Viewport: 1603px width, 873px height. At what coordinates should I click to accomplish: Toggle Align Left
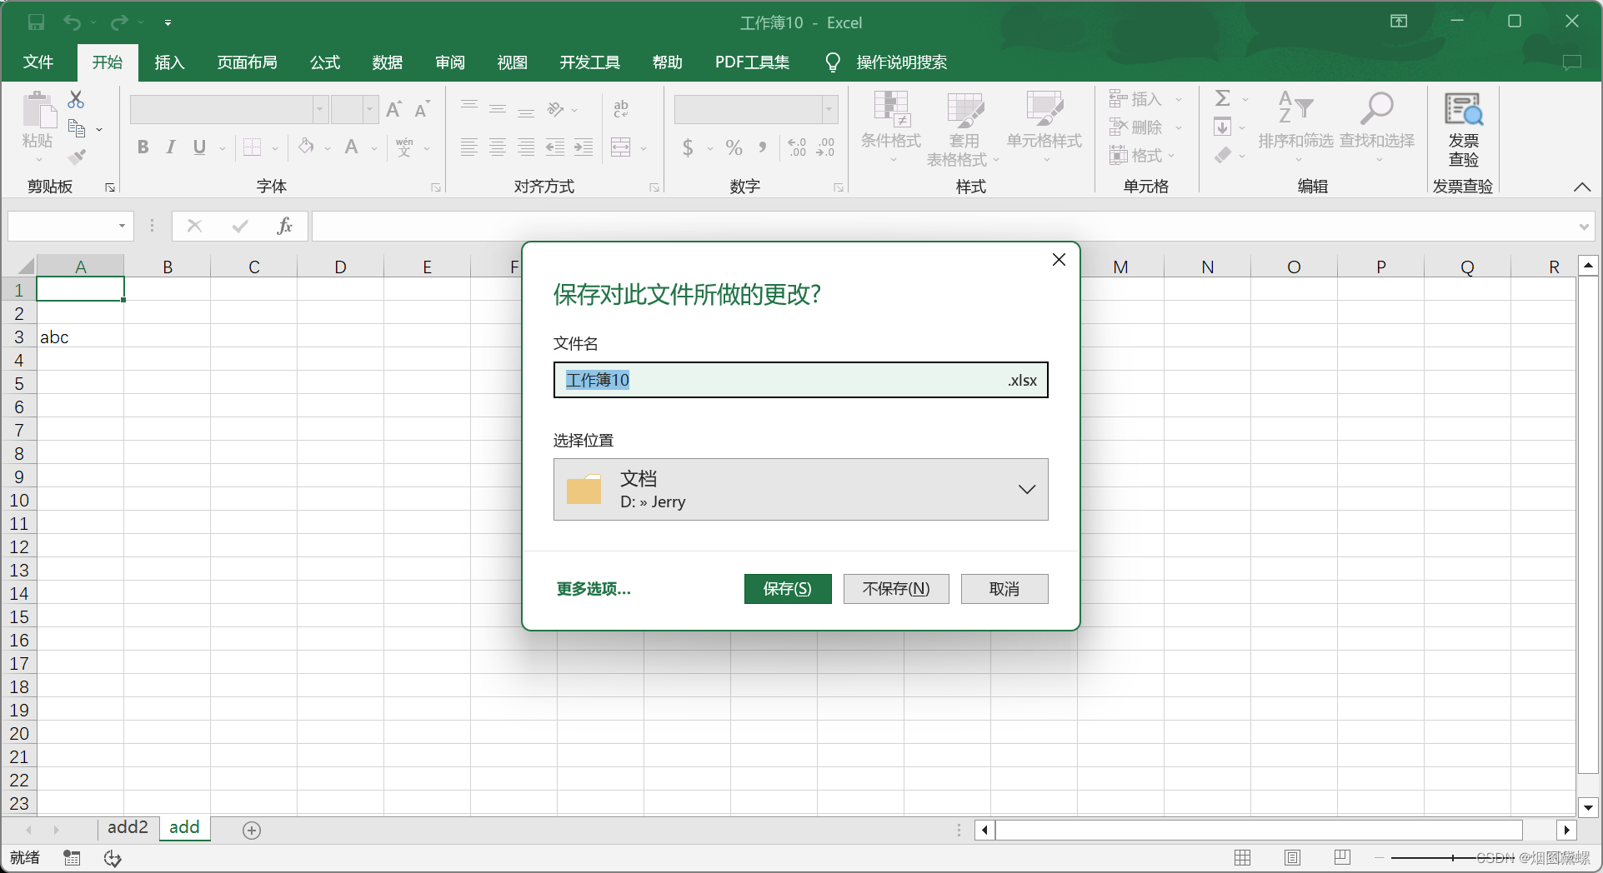[469, 147]
